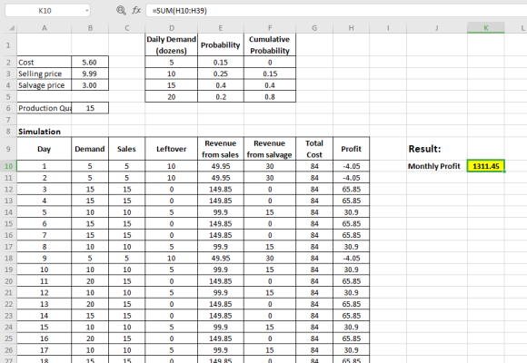Click the select-all corner triangle

[x=12, y=28]
